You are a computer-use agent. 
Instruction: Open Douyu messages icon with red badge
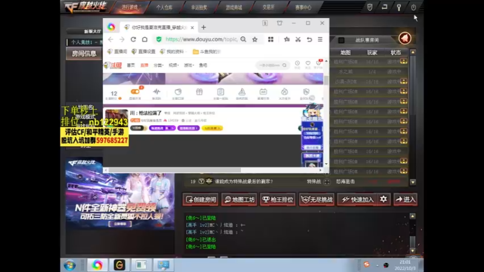coord(319,63)
